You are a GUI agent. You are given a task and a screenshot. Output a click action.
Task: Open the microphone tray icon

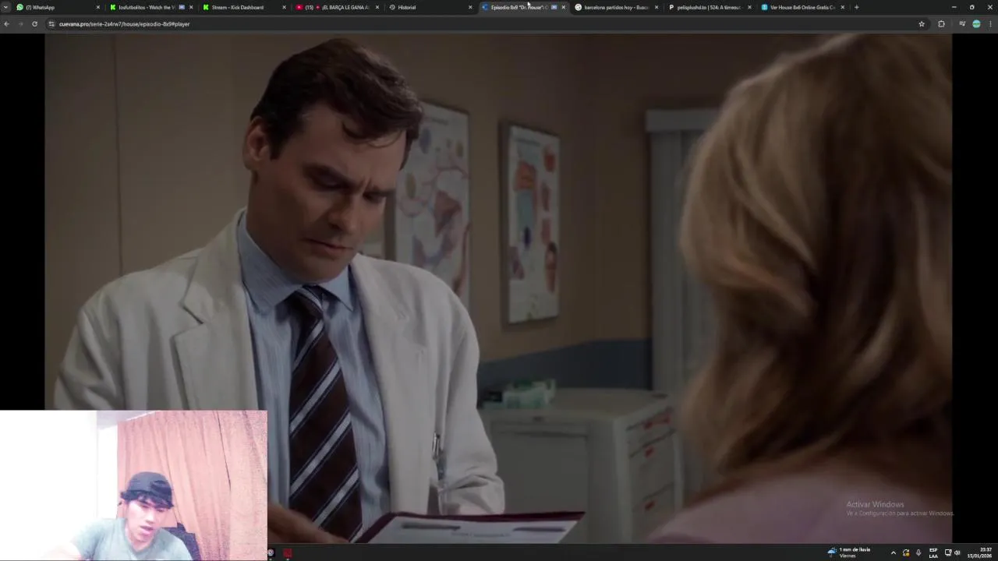918,552
